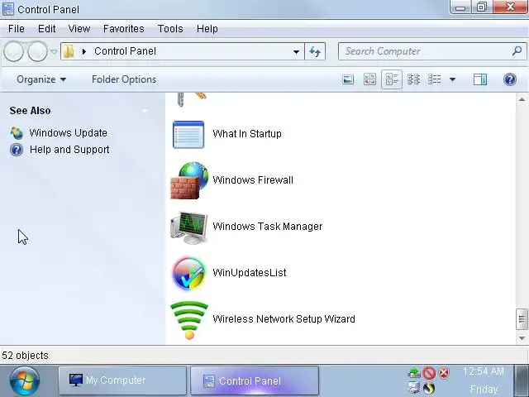Open the What In Startup icon
529x397 pixels.
click(x=188, y=134)
